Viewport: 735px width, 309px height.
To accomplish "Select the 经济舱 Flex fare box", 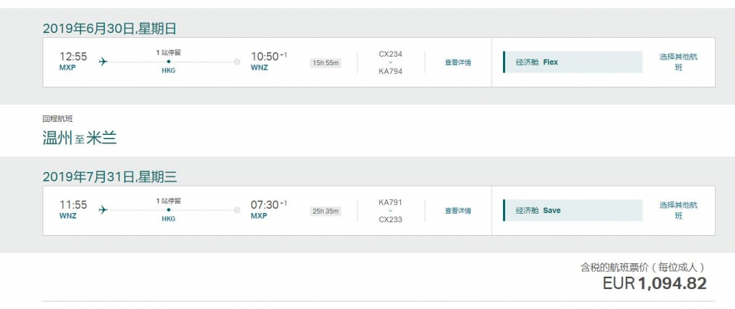I will pos(573,62).
